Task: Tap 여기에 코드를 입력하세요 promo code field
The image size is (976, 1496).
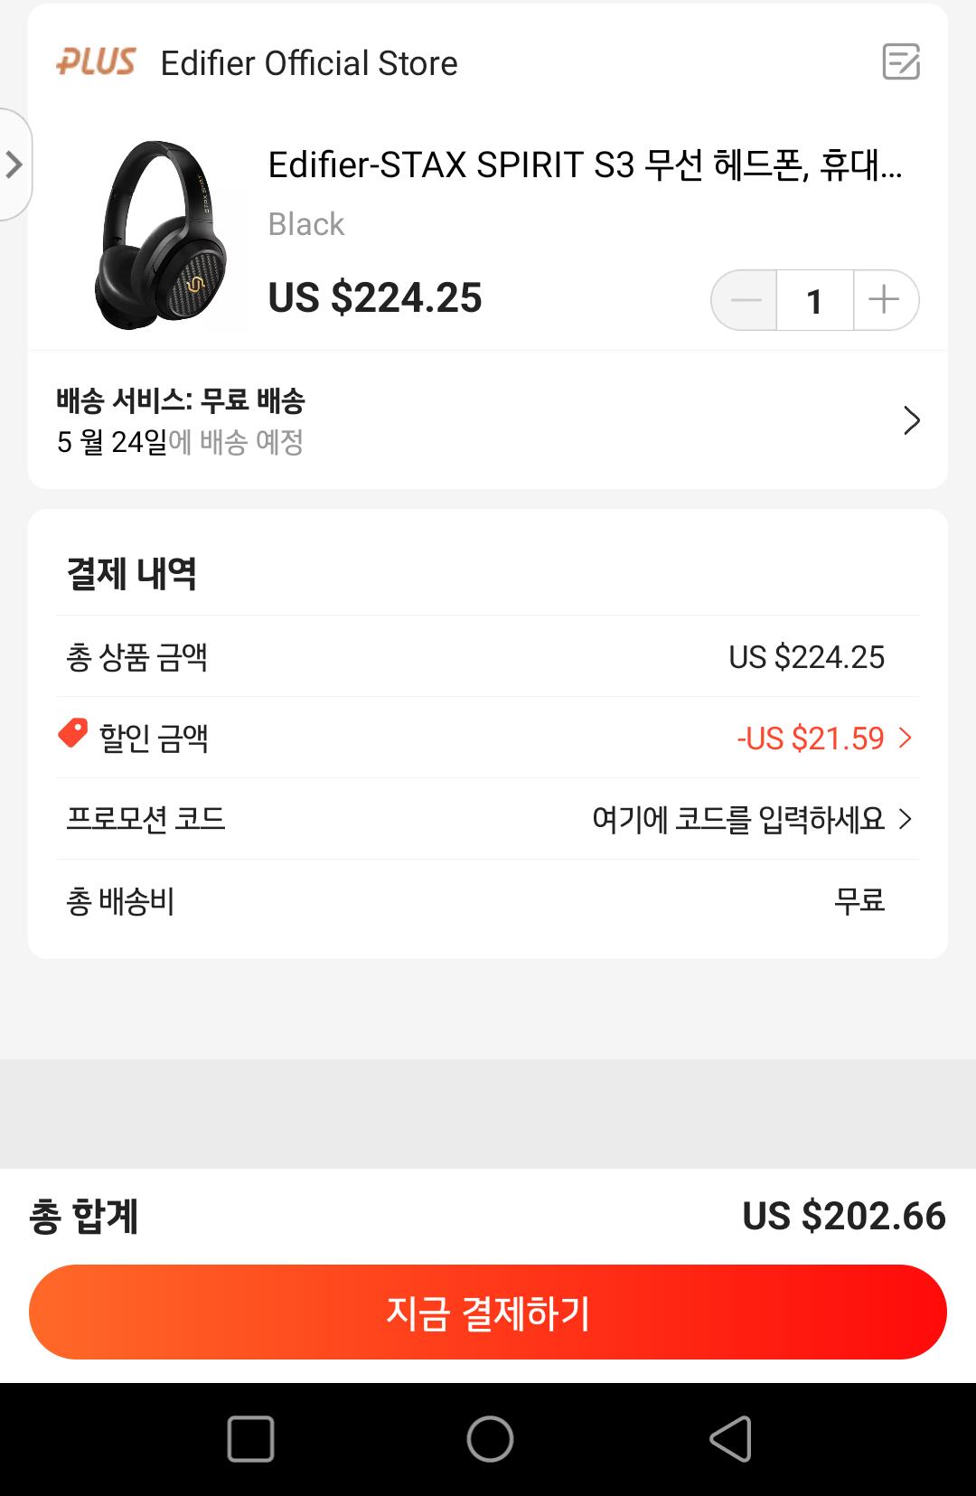Action: [x=737, y=820]
